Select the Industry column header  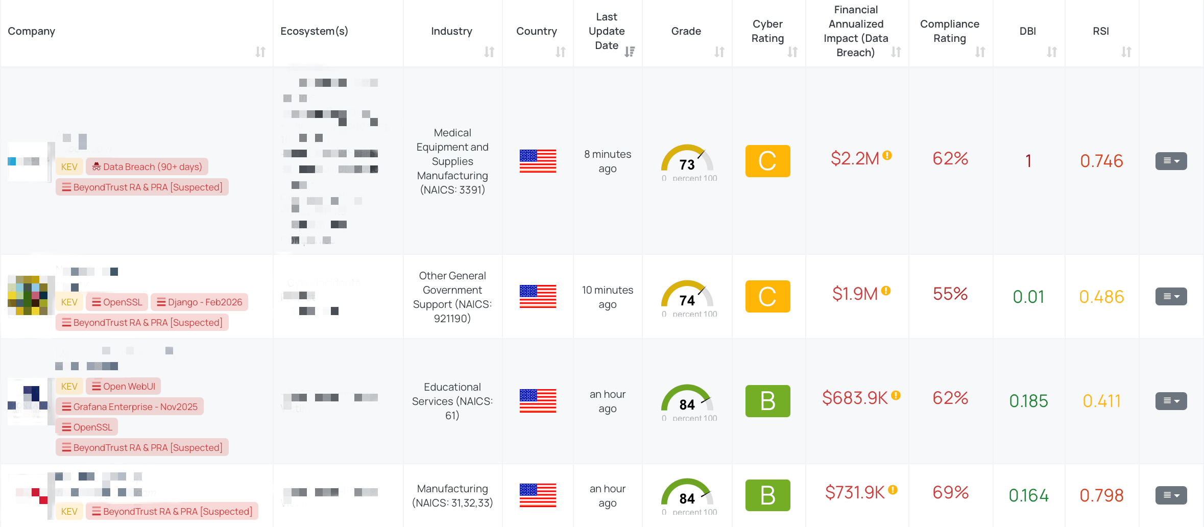(x=451, y=31)
